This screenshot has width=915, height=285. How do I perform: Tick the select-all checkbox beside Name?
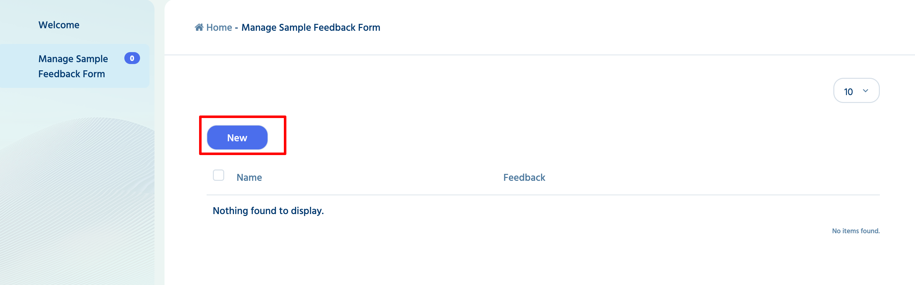pyautogui.click(x=219, y=175)
